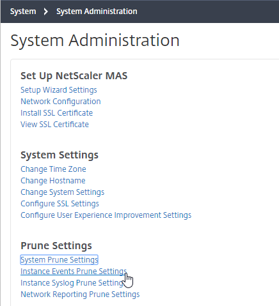Open the Change Hostname link

(x=53, y=181)
